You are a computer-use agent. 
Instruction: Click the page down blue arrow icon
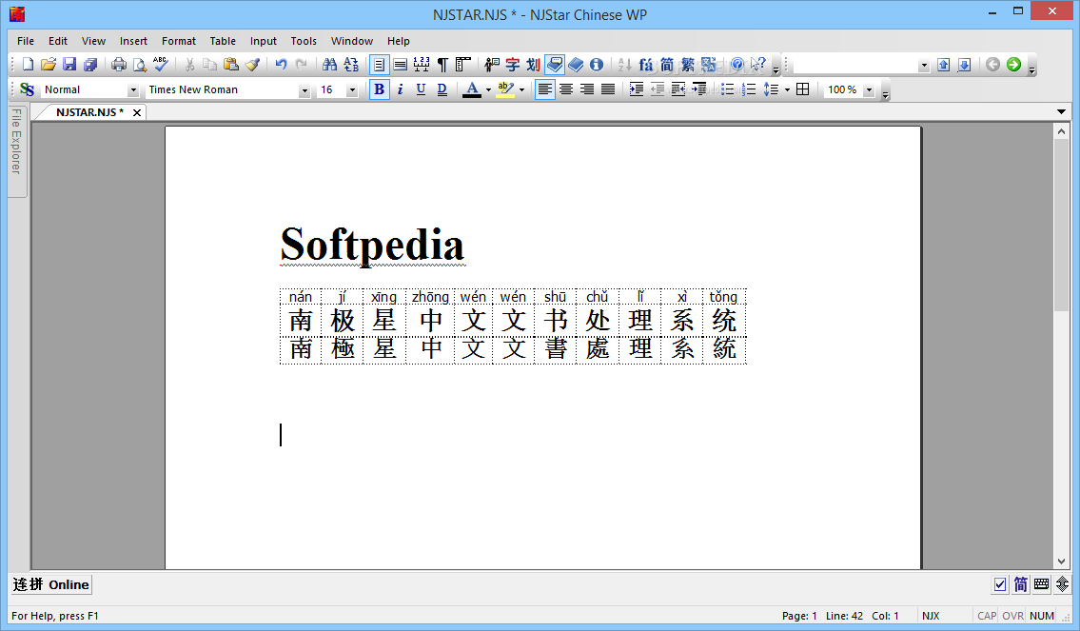tap(964, 65)
